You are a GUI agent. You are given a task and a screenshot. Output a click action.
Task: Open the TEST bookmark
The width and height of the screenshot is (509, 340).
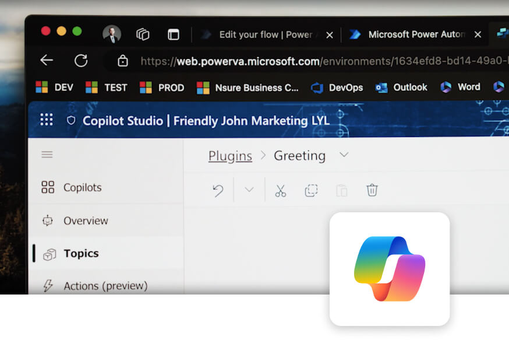(106, 87)
